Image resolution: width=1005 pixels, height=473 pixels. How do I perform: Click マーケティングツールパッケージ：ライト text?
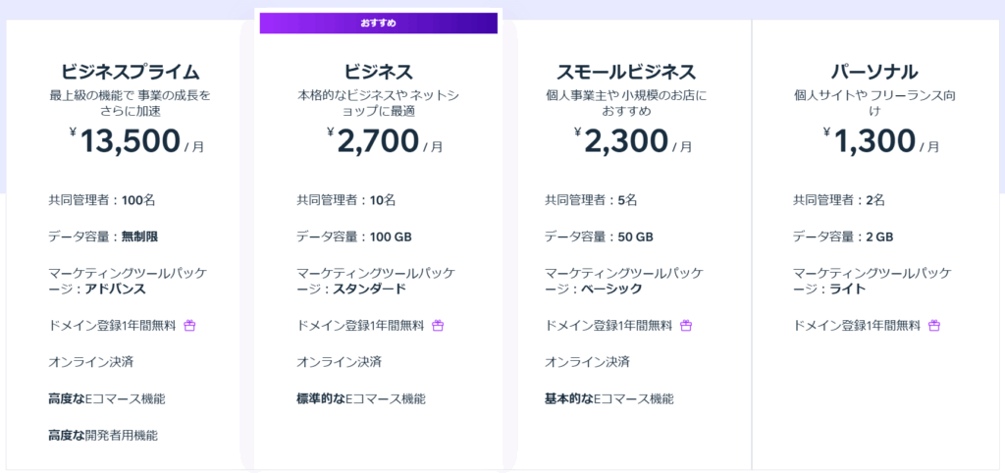click(x=873, y=282)
